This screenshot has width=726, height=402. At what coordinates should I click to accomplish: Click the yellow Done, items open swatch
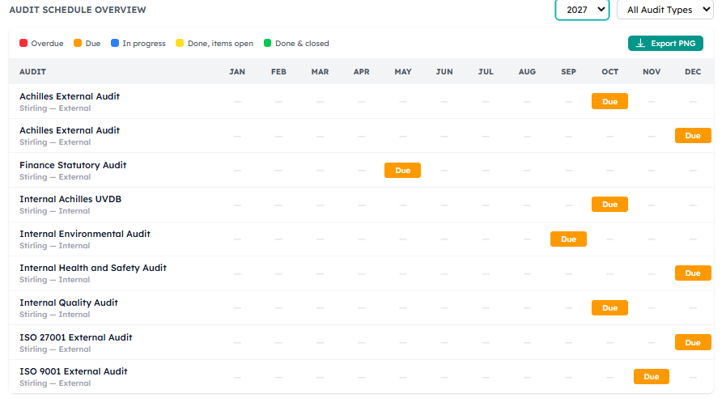point(180,43)
